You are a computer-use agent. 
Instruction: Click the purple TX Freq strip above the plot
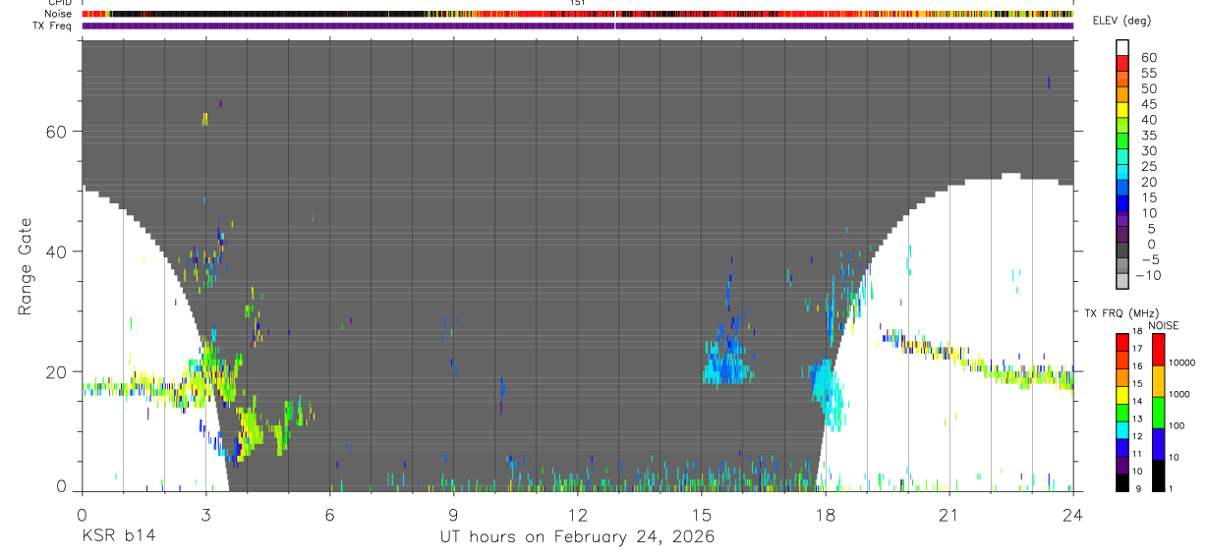(577, 26)
